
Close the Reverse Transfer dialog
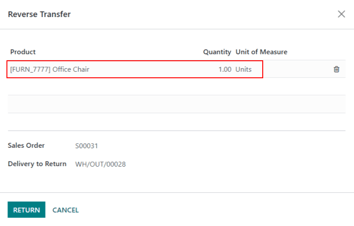coord(341,14)
